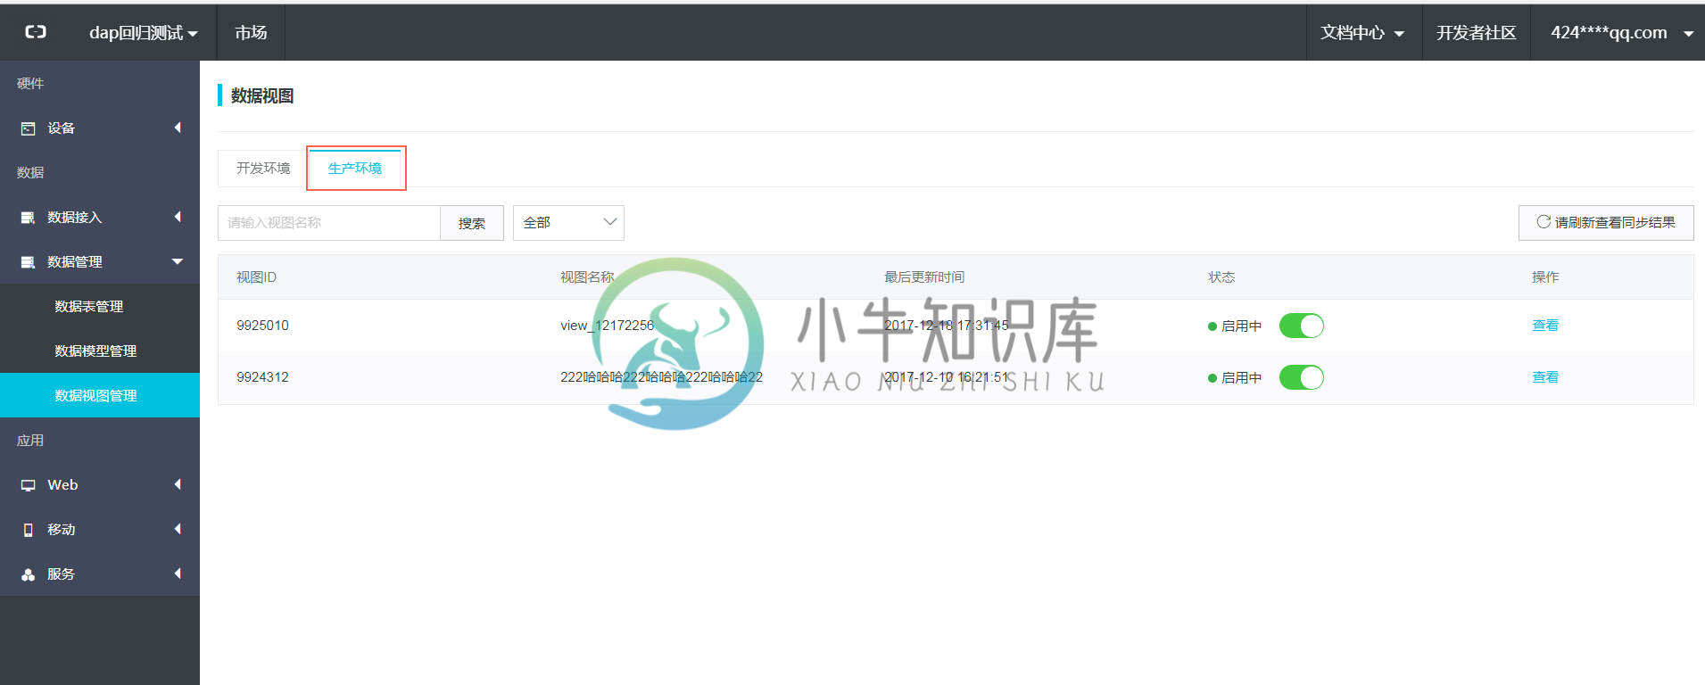The width and height of the screenshot is (1705, 685).
Task: Click the 操作 column header
Action: pyautogui.click(x=1545, y=277)
